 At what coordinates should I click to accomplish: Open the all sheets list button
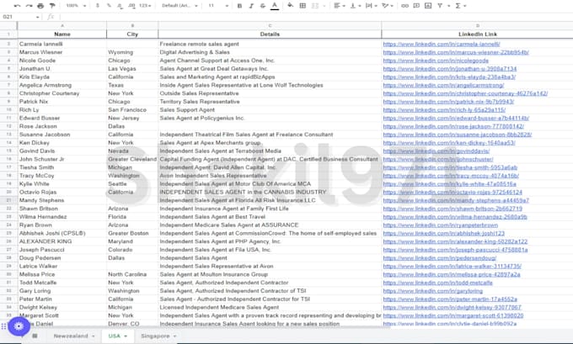35,336
